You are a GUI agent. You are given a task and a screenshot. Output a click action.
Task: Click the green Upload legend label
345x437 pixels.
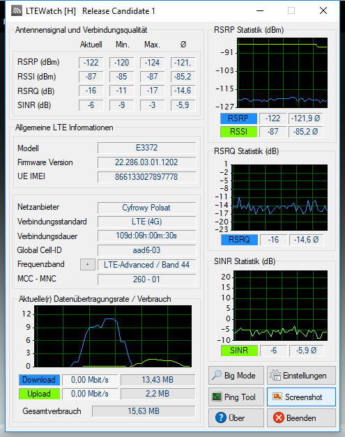click(39, 394)
